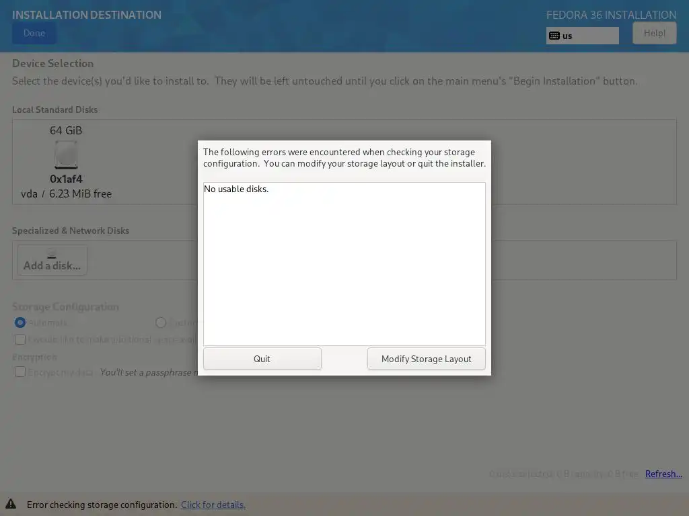Click the No usable disks error text
689x516 pixels.
[x=236, y=189]
